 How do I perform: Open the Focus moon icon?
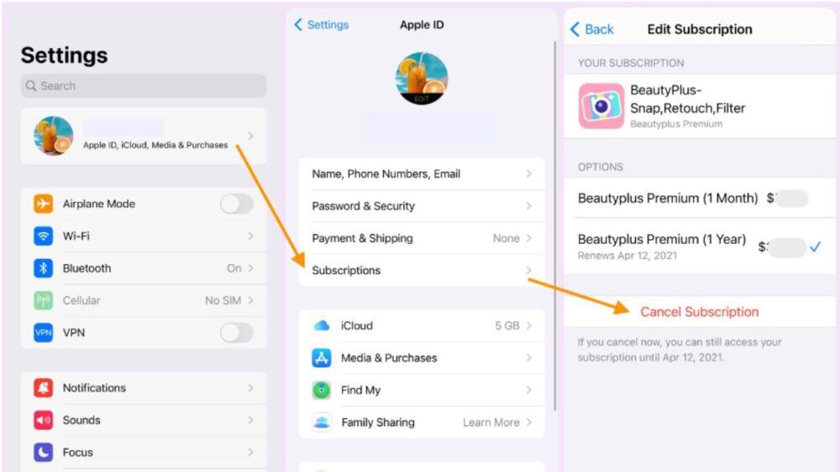tap(44, 452)
